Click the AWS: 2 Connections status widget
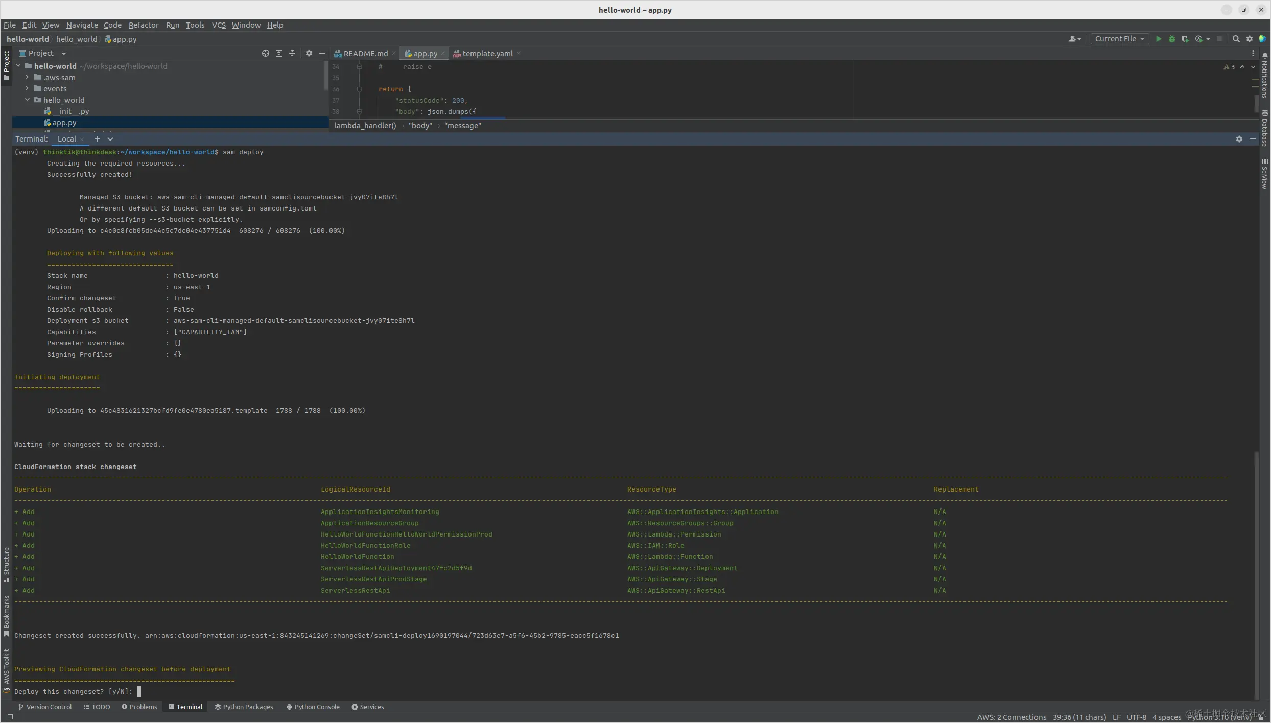Image resolution: width=1271 pixels, height=723 pixels. [1011, 717]
